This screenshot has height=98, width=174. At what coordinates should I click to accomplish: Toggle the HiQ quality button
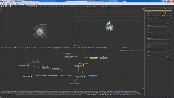tap(114, 95)
